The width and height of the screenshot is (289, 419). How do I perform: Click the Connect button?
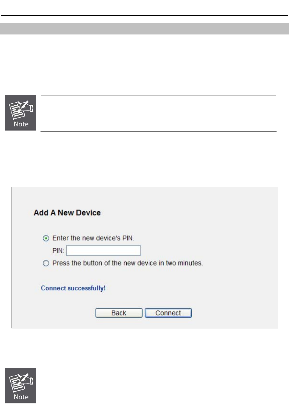[x=168, y=313]
